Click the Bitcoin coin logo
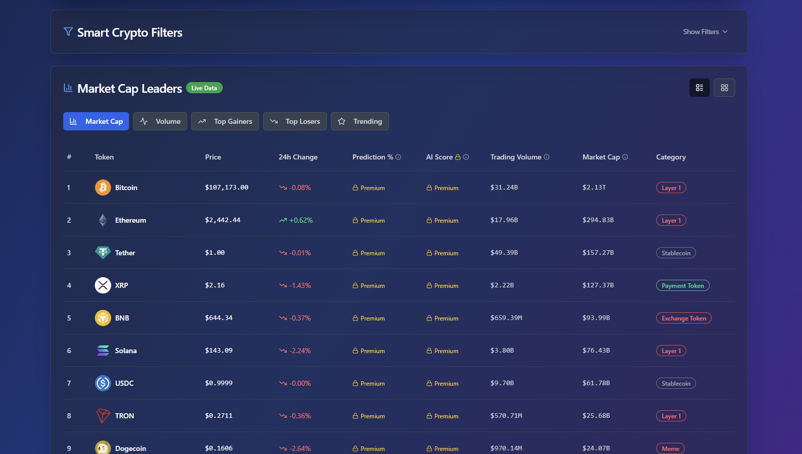Screen dimensions: 802x454 [x=103, y=188]
